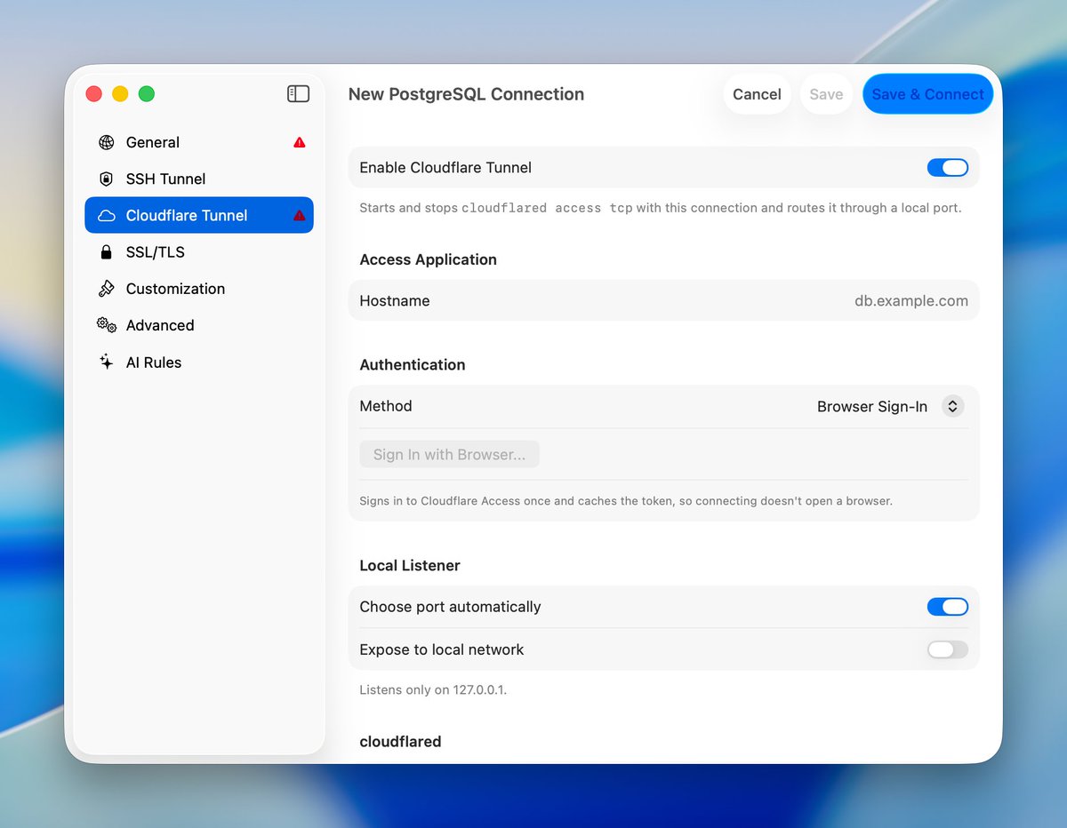This screenshot has height=828, width=1067.
Task: Click the description starting Starts and stops cloudflared
Action: click(661, 208)
